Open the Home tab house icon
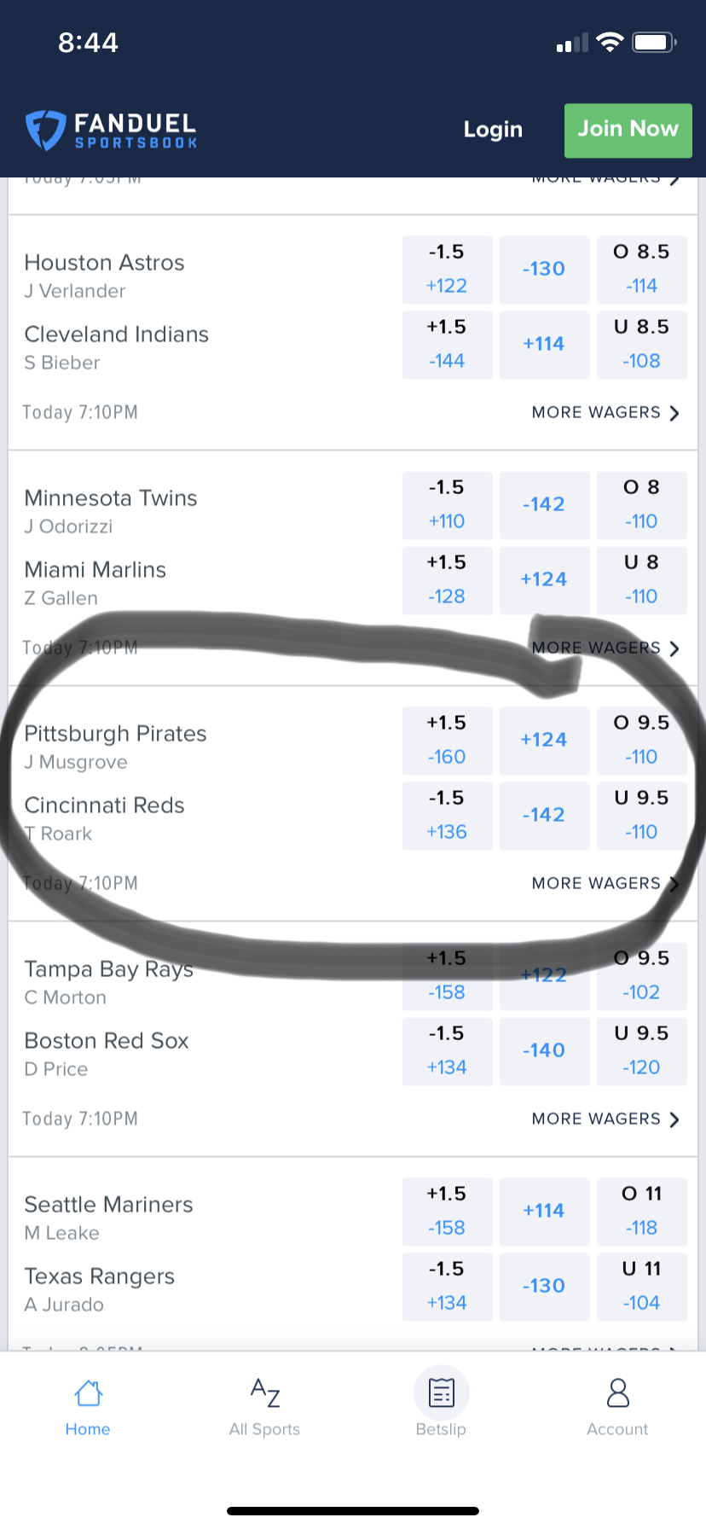The height and width of the screenshot is (1529, 706). point(88,1393)
